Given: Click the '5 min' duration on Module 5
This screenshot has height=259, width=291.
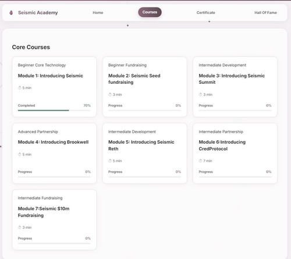Looking at the screenshot, I should pos(117,161).
